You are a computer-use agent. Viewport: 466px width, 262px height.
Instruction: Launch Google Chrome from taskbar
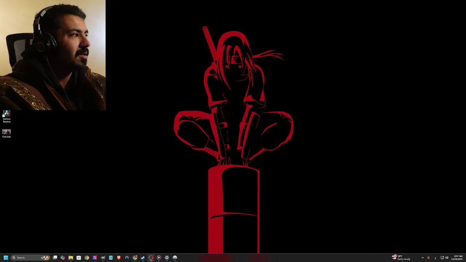(x=87, y=258)
